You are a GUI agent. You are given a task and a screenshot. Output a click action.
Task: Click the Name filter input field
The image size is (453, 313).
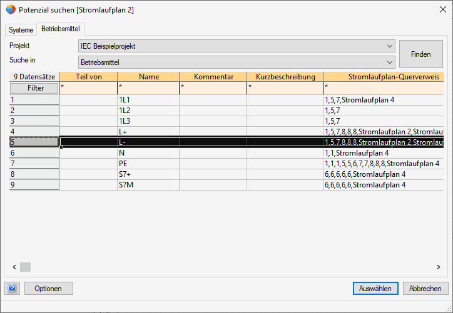pyautogui.click(x=148, y=88)
